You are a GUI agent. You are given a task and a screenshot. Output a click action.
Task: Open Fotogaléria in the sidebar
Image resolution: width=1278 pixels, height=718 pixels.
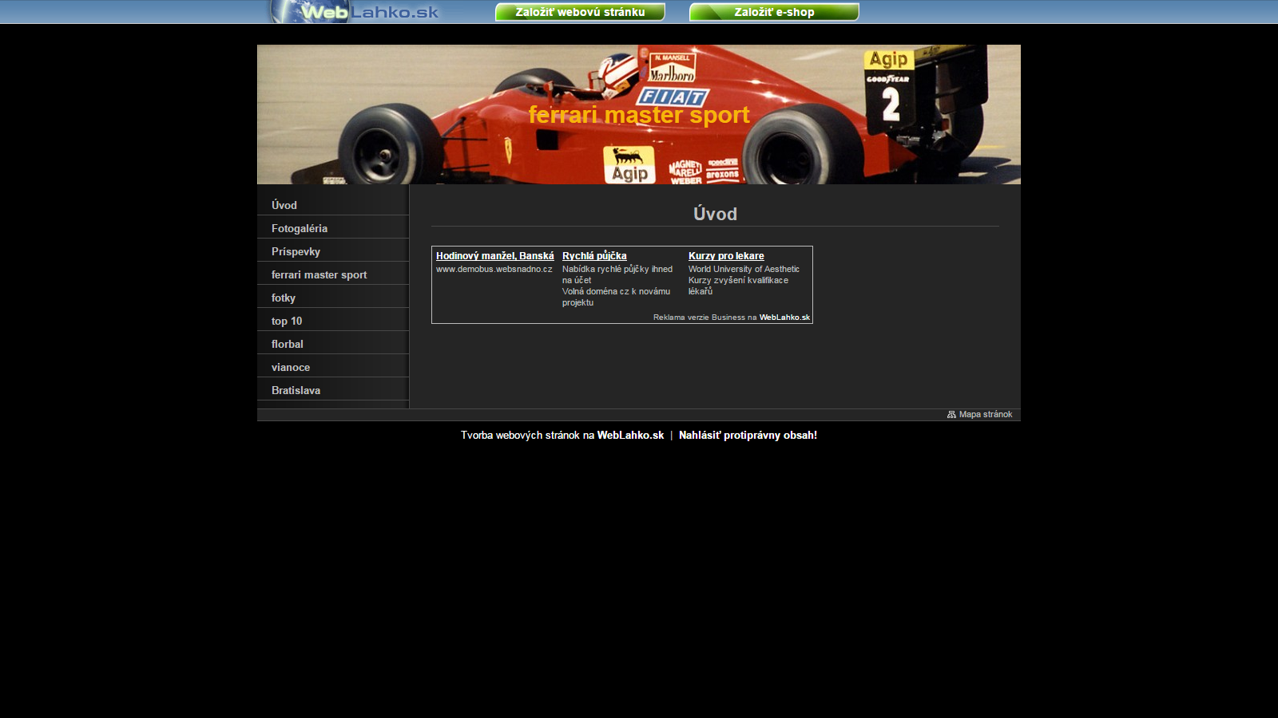[333, 228]
